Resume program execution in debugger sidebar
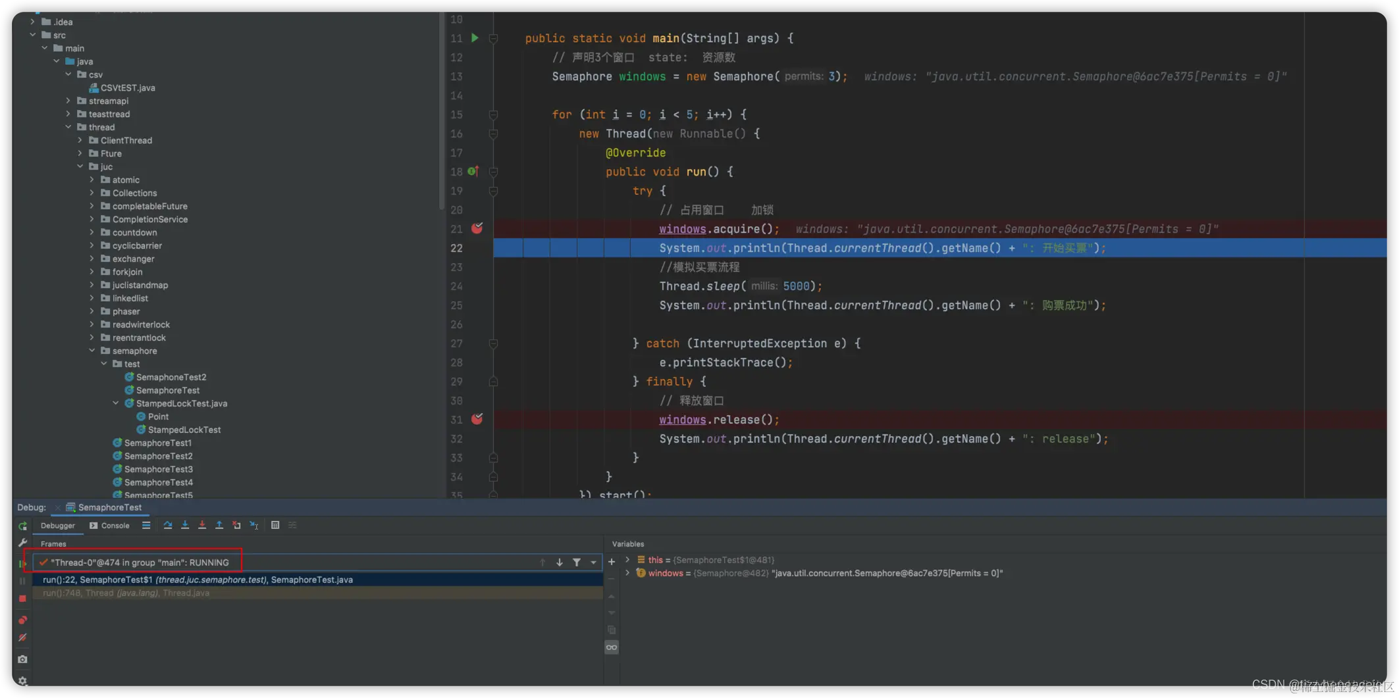This screenshot has width=1399, height=698. [22, 563]
